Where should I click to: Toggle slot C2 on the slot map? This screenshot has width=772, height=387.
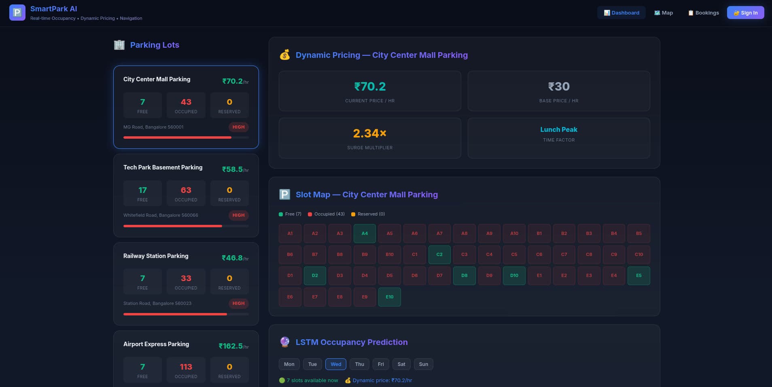(x=439, y=254)
